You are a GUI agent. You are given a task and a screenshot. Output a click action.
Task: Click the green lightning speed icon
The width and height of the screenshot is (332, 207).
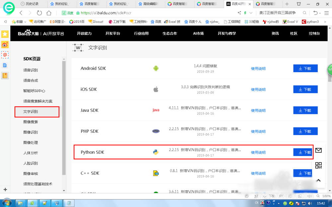click(245, 13)
